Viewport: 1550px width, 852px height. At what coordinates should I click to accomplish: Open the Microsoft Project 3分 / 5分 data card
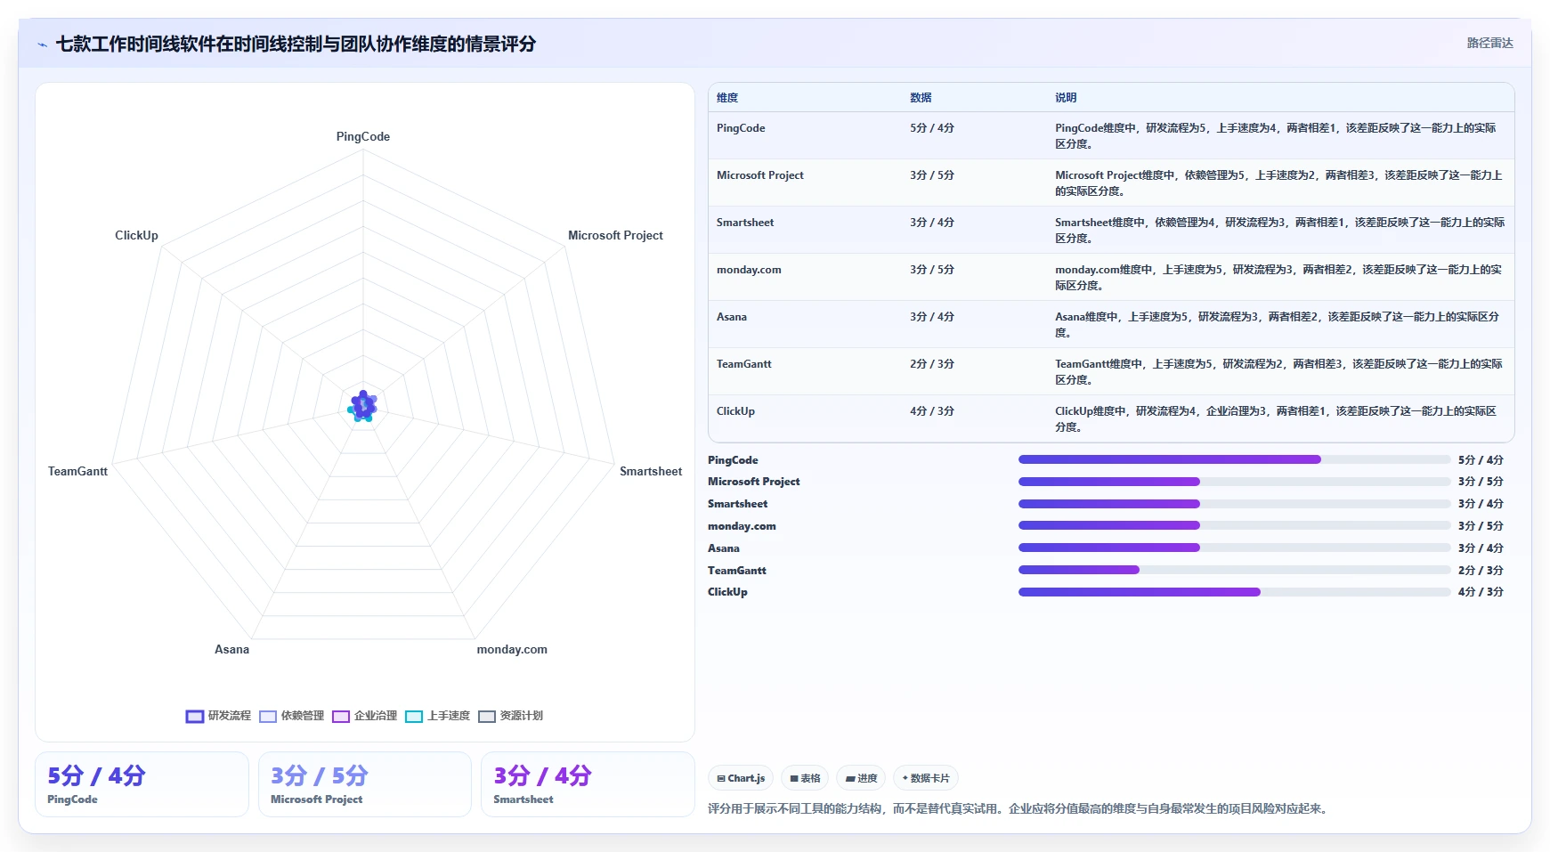coord(365,784)
